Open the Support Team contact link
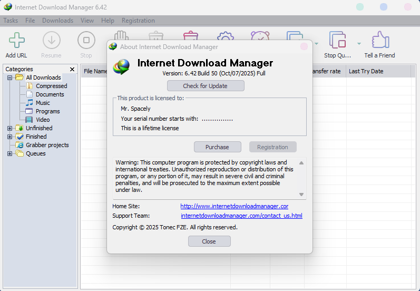The height and width of the screenshot is (291, 420). (x=241, y=216)
